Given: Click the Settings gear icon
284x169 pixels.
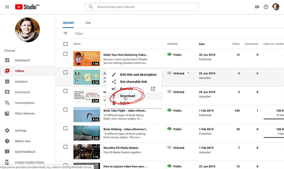Looking at the screenshot, I should 7,130.
